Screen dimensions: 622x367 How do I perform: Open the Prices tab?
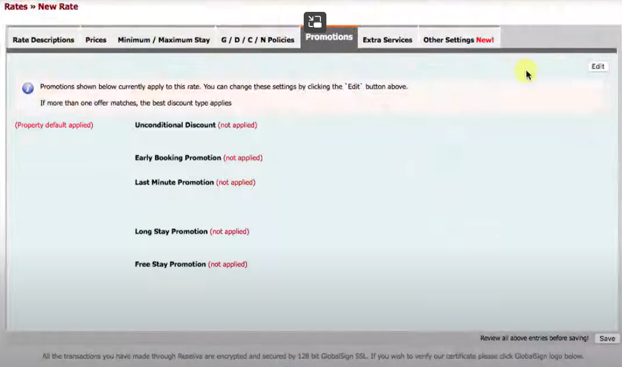point(95,40)
